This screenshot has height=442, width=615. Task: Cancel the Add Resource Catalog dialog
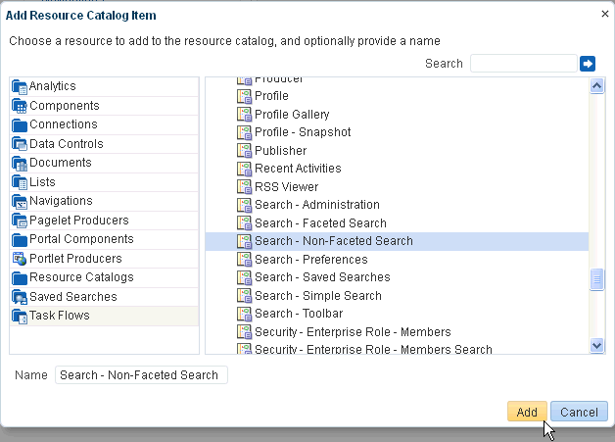click(579, 412)
